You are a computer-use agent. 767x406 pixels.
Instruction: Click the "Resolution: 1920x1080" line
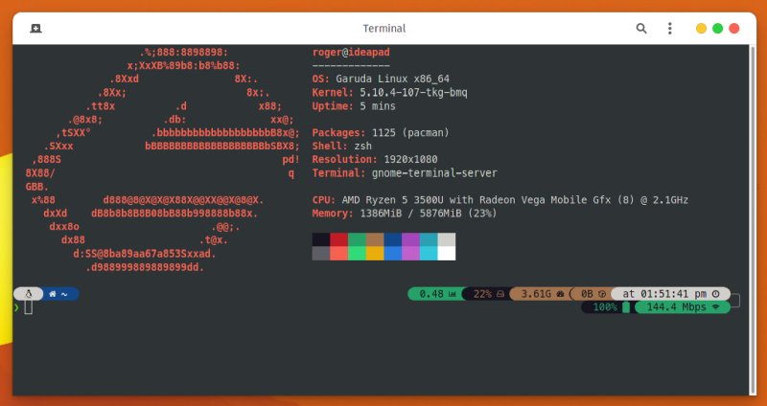point(375,159)
